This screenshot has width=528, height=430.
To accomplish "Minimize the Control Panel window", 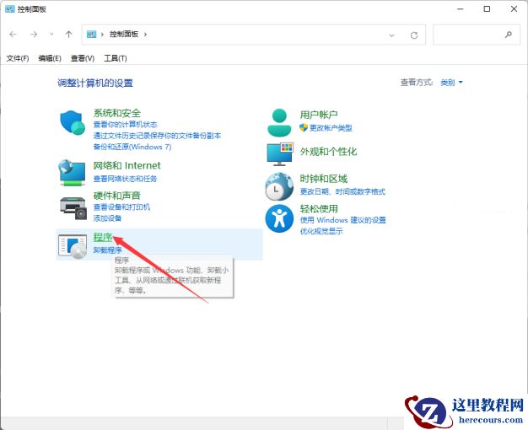I will point(461,9).
